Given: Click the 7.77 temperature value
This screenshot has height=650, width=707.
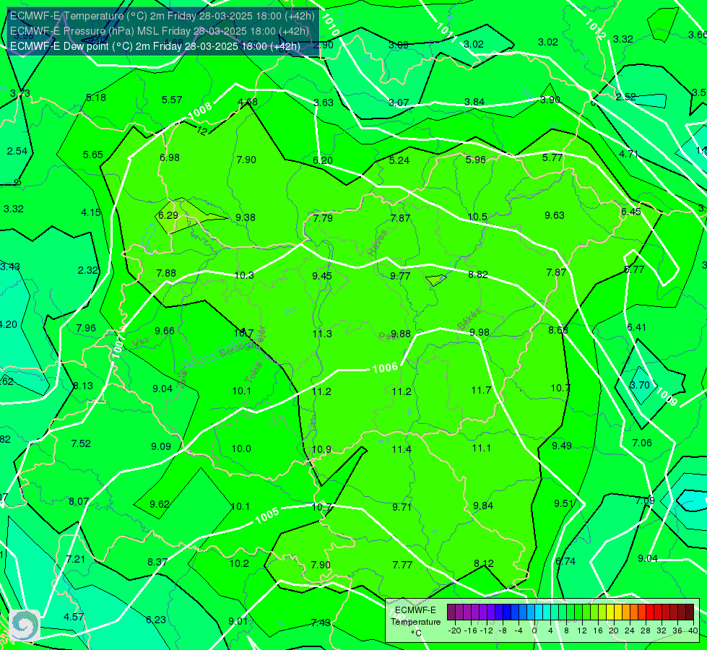Looking at the screenshot, I should click(402, 565).
